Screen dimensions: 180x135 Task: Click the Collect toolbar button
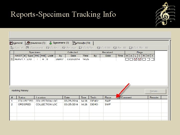53,48
